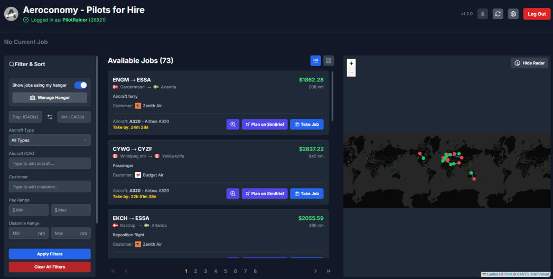Click magnifier icon on CYWG to CYZF job
Image resolution: width=553 pixels, height=279 pixels.
[232, 193]
